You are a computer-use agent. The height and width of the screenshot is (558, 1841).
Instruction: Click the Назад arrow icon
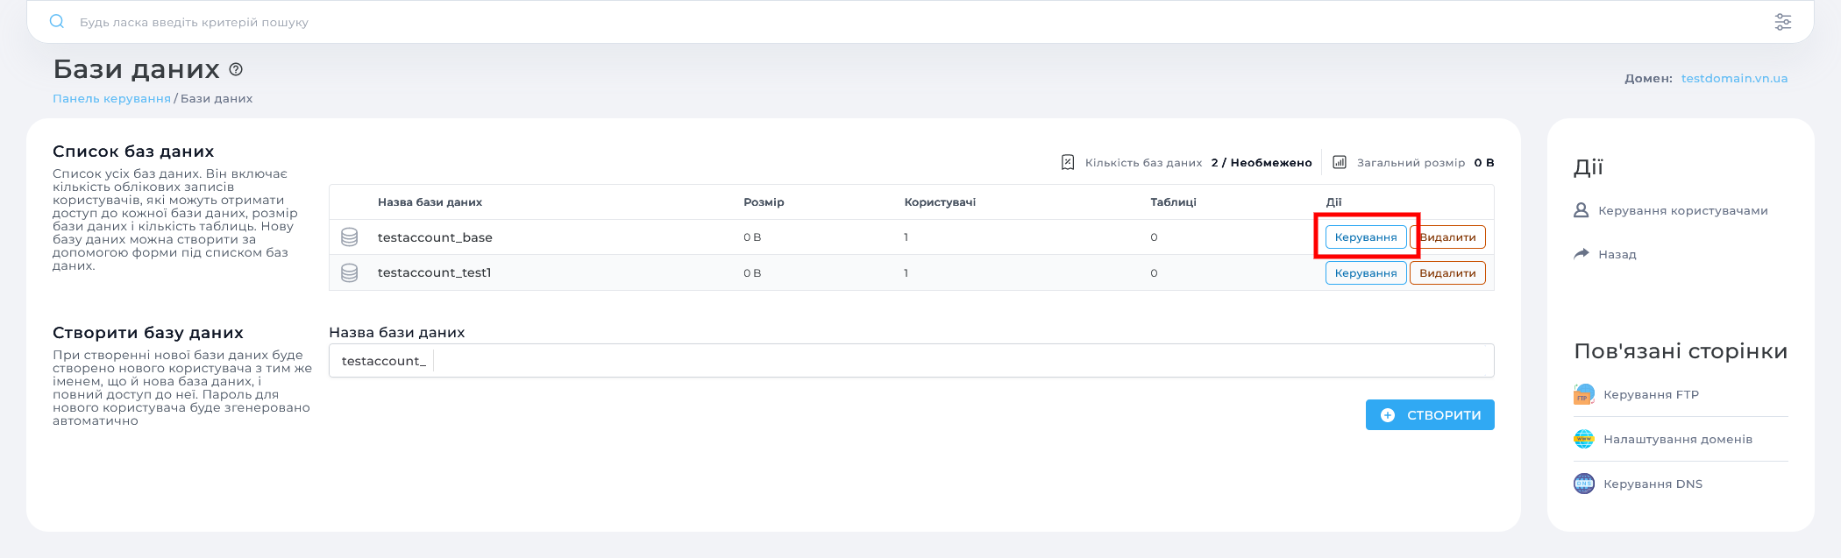coord(1582,254)
